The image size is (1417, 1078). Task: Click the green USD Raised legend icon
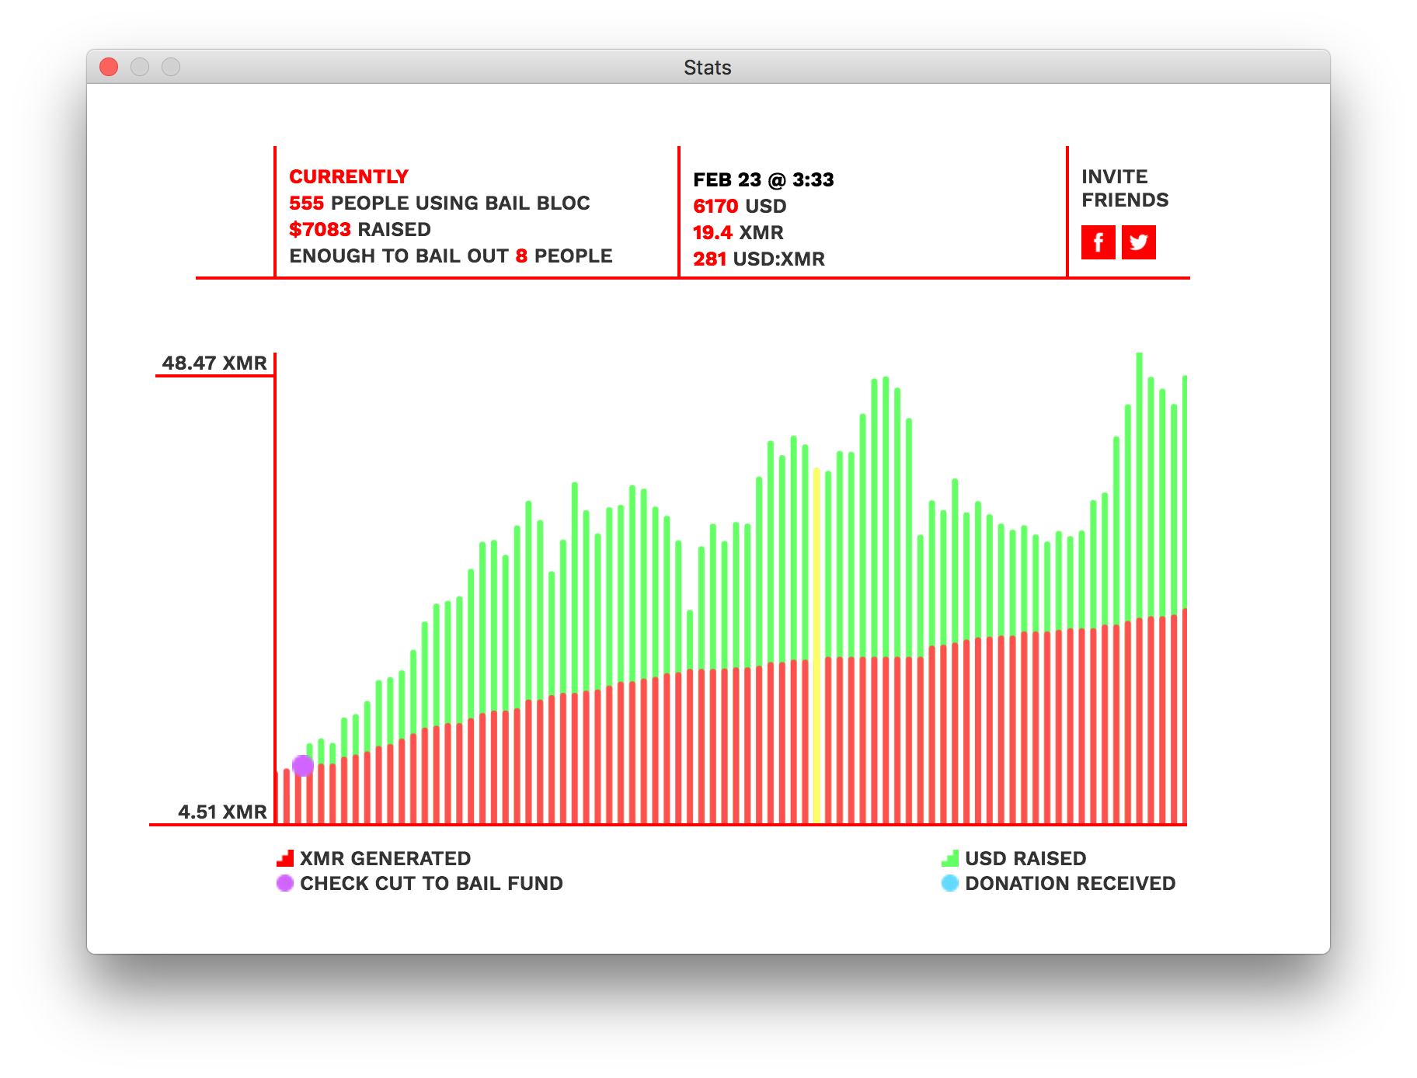pos(949,858)
